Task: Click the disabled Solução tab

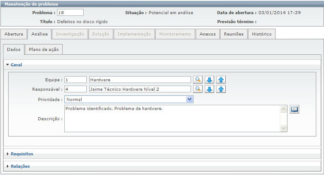Action: tap(100, 34)
